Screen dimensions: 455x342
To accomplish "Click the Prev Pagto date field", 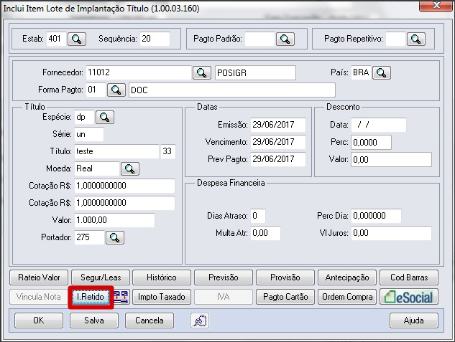I will 278,159.
